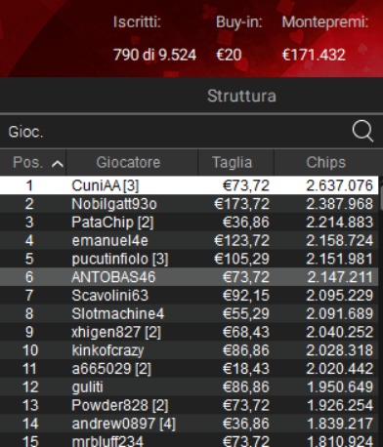The height and width of the screenshot is (447, 383).
Task: Click the magnifying glass search icon
Action: click(362, 131)
